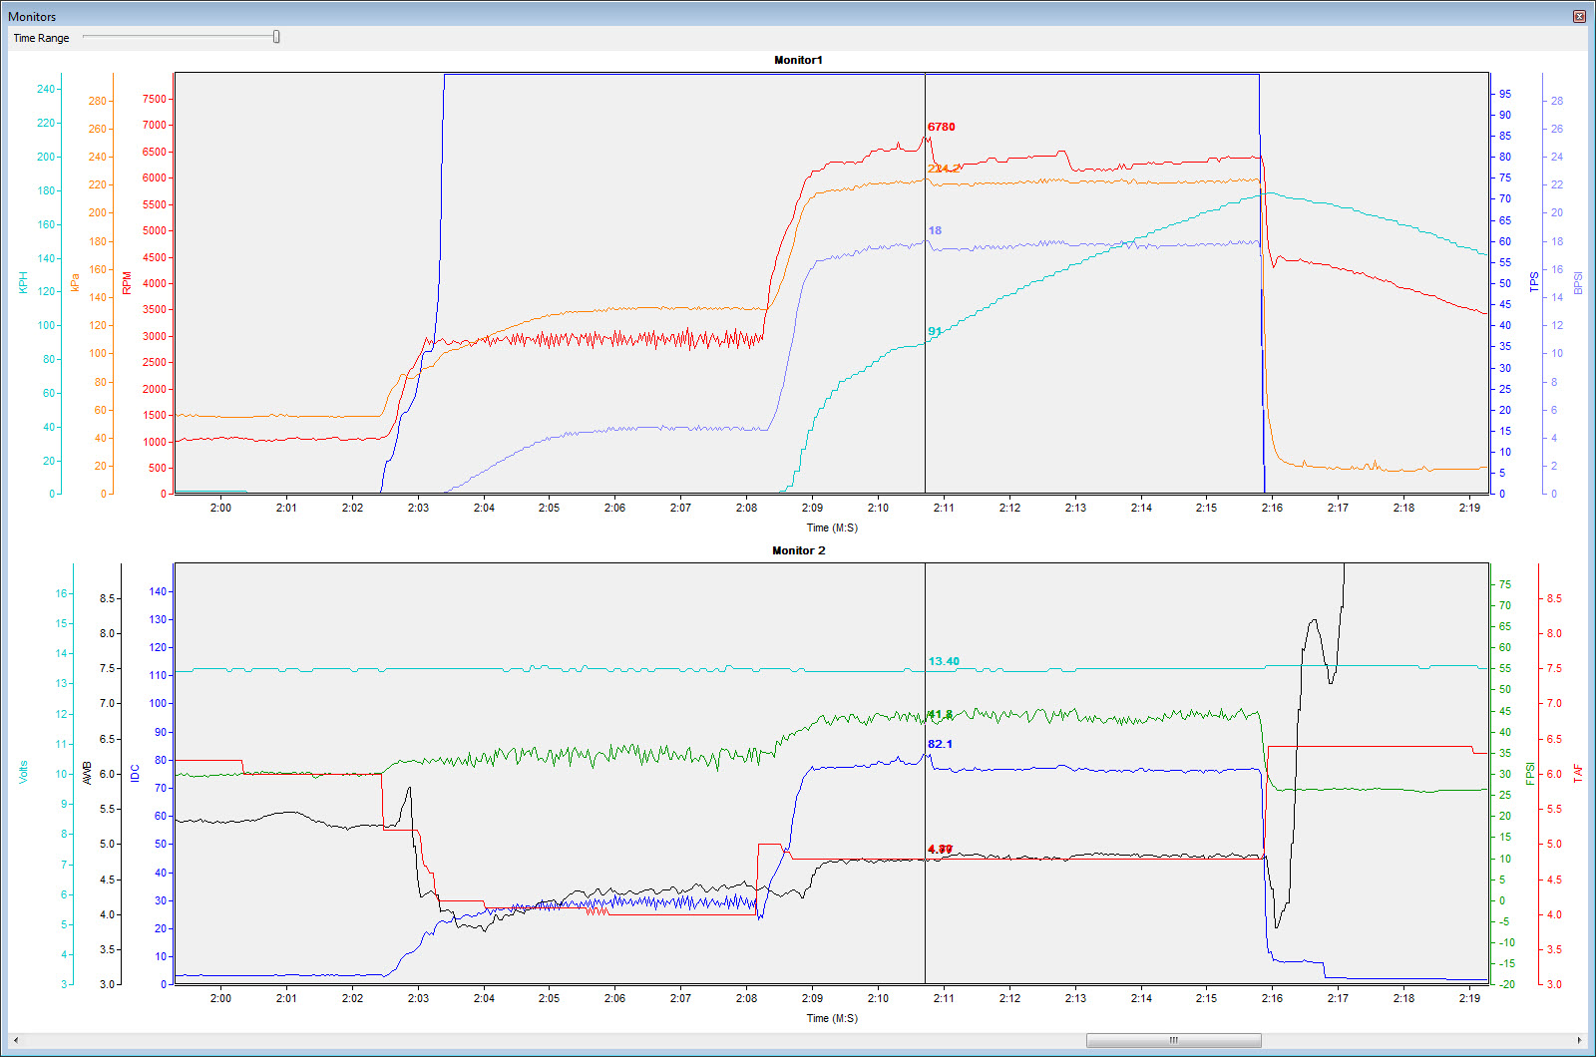The image size is (1596, 1057).
Task: Click the Monitors window title
Action: (x=32, y=16)
